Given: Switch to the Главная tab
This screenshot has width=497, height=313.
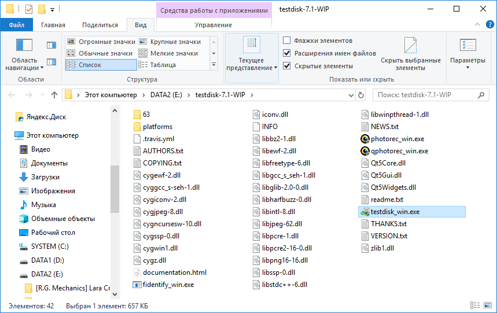Looking at the screenshot, I should click(53, 25).
